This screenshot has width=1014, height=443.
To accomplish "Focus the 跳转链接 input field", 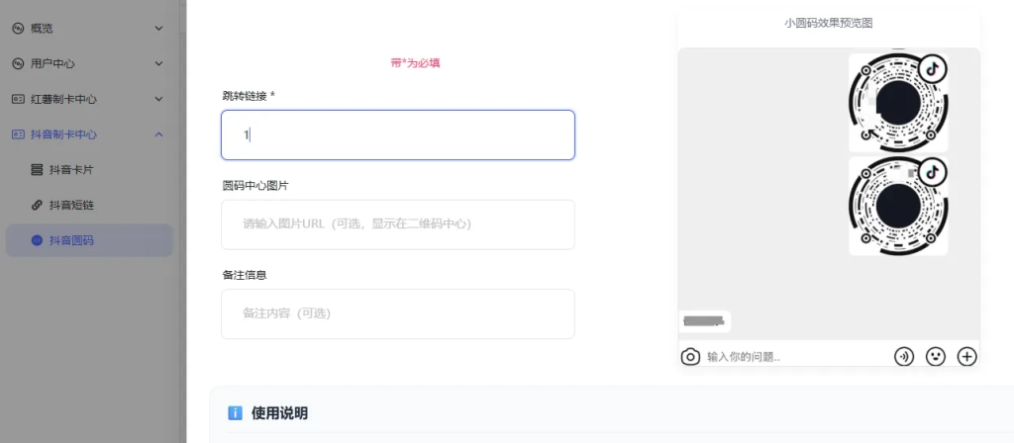I will (x=398, y=134).
